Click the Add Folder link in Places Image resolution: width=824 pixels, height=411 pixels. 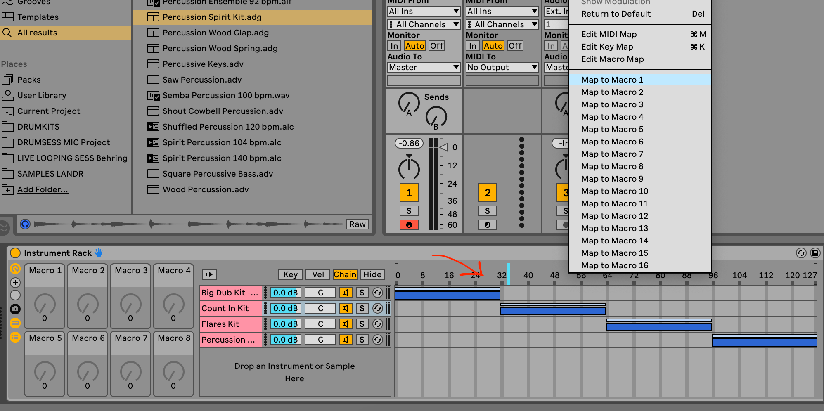(43, 189)
